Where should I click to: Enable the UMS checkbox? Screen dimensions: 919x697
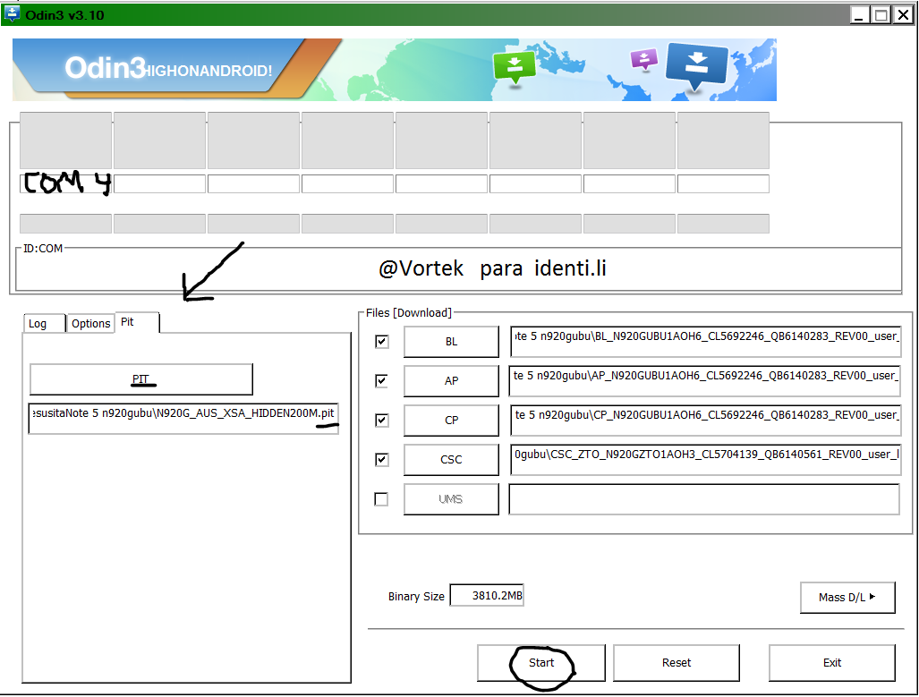(x=381, y=499)
